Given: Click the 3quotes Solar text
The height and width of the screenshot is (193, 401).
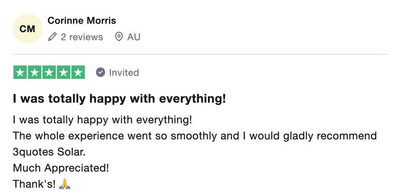Looking at the screenshot, I should pyautogui.click(x=49, y=152).
